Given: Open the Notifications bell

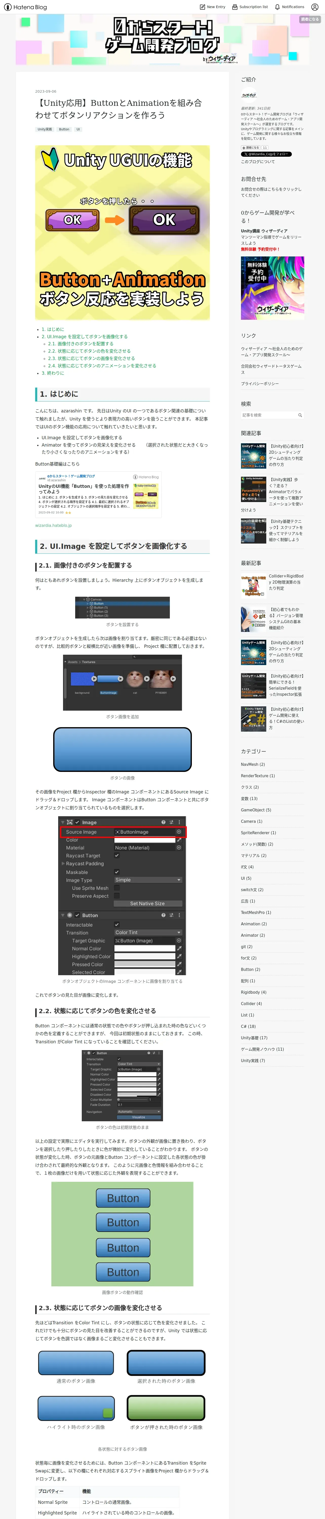Looking at the screenshot, I should pos(290,7).
